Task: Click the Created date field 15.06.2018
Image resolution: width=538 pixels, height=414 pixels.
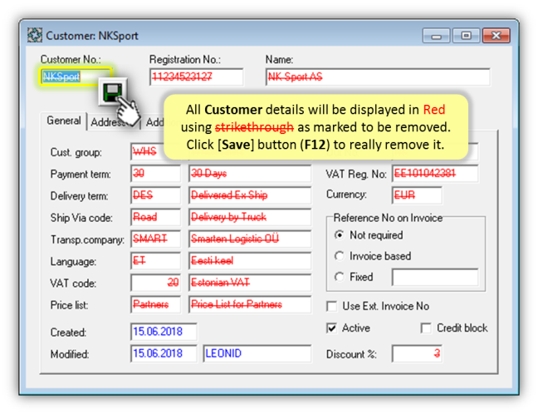Action: click(164, 332)
